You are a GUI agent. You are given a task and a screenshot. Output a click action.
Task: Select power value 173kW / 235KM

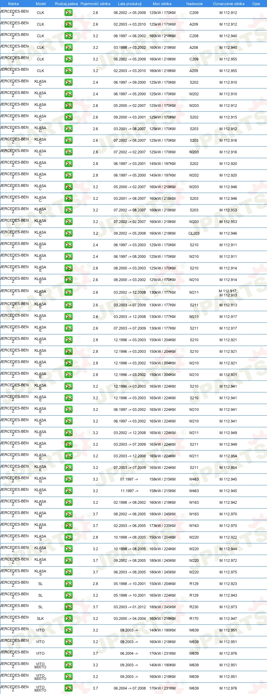[162, 526]
